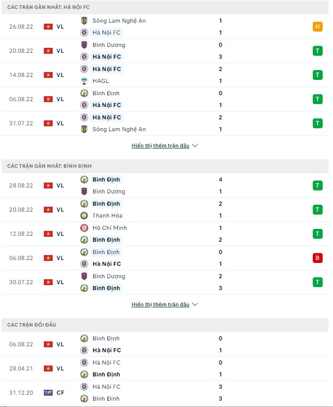Click the orange H draw badge
This screenshot has width=333, height=407.
click(x=318, y=27)
